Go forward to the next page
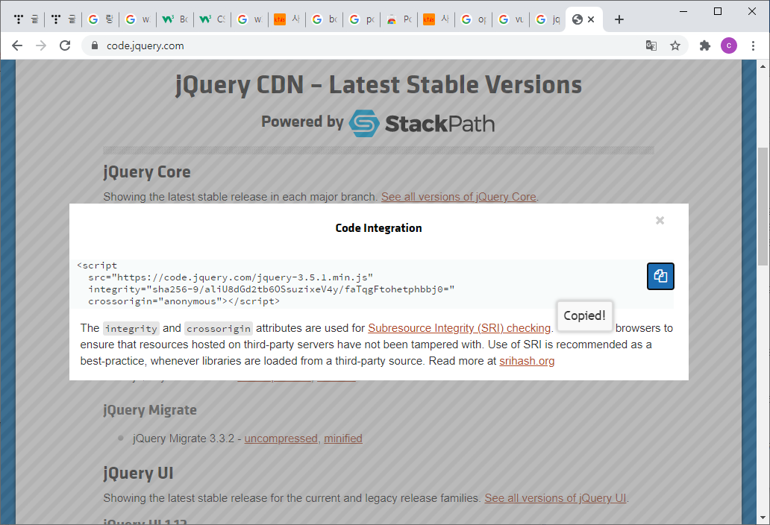Screen dimensions: 770x525 (x=41, y=45)
